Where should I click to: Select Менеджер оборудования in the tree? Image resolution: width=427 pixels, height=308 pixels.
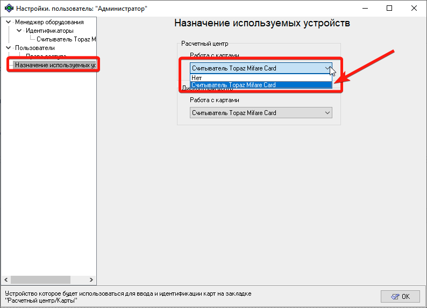(x=49, y=22)
